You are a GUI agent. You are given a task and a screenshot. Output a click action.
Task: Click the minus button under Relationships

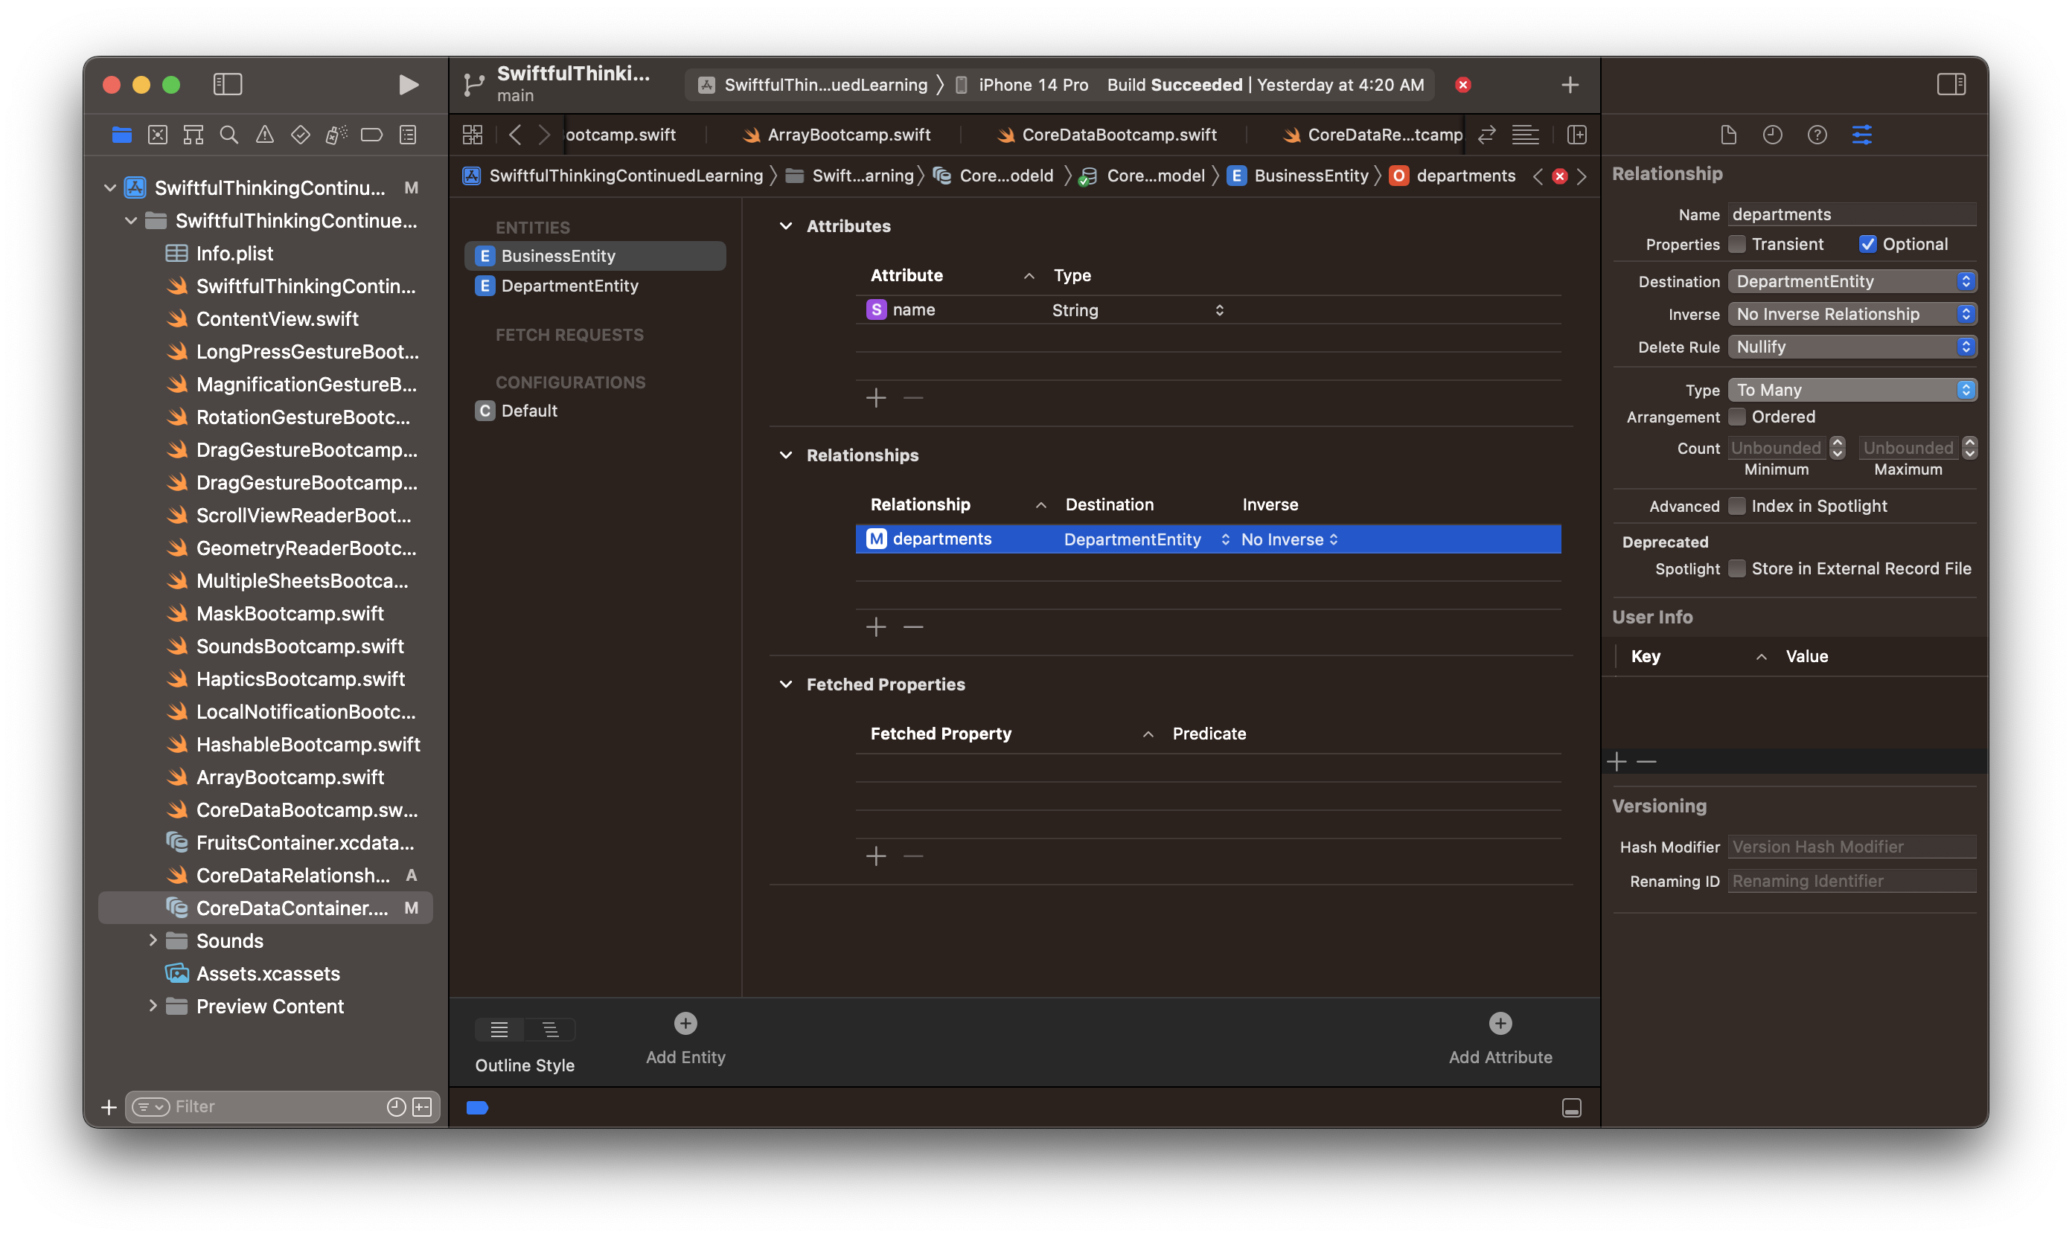point(914,625)
